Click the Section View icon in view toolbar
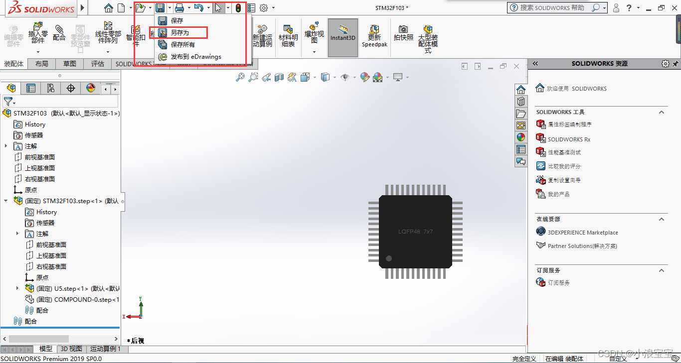 279,77
